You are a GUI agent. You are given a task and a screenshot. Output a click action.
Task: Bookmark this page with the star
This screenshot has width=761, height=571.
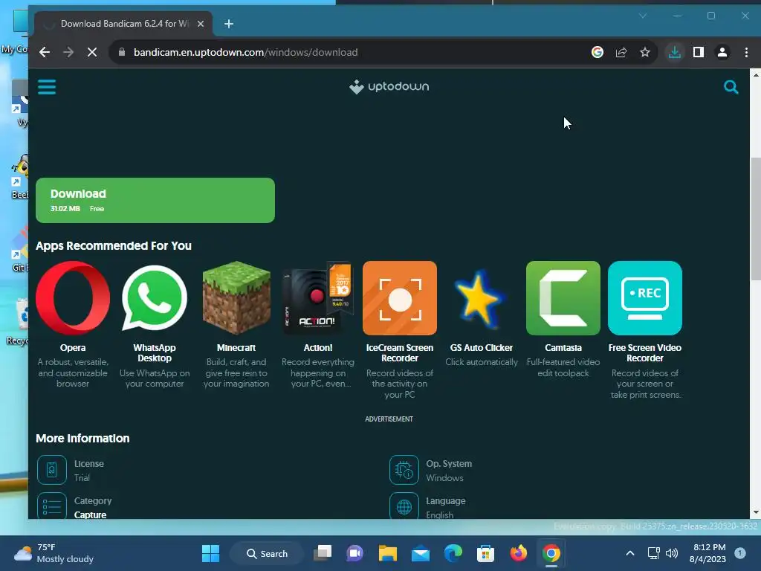(644, 52)
